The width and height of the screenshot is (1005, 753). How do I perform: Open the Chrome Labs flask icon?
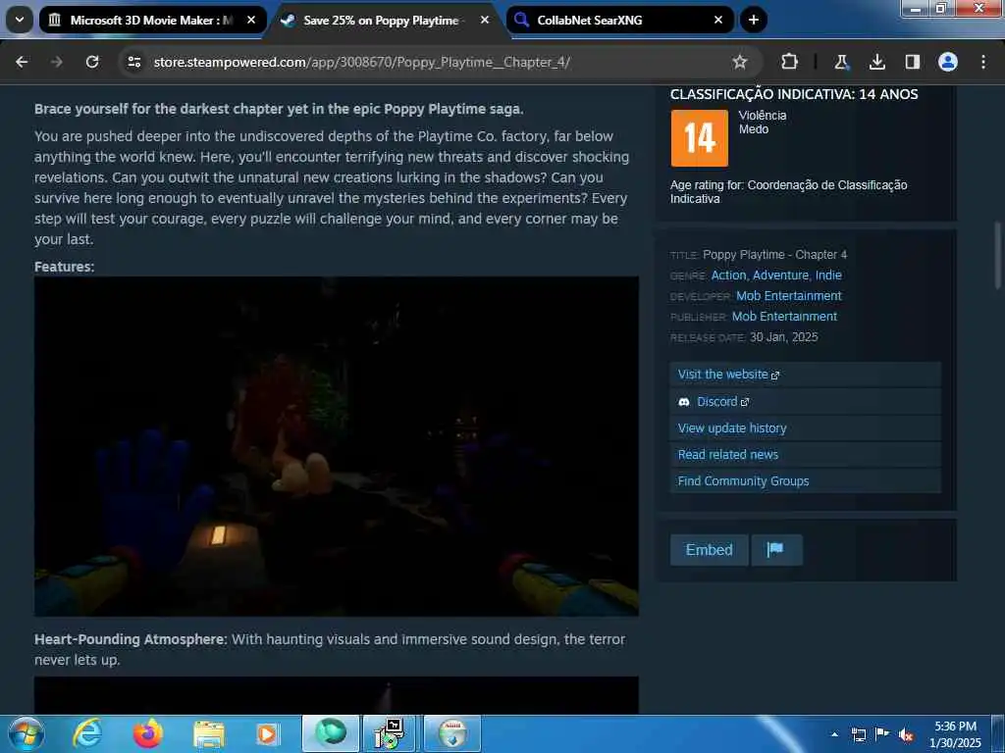(x=841, y=62)
